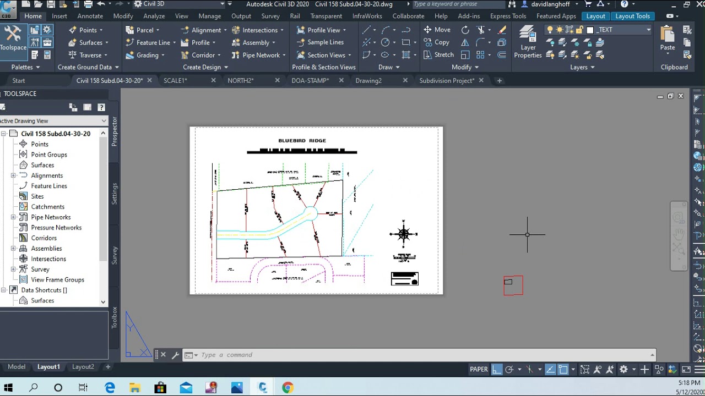Click the Mirror tool icon
This screenshot has width=705, height=396.
tap(465, 42)
